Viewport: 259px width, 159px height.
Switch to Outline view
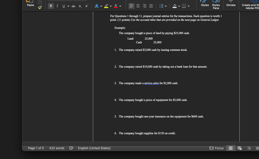(249, 148)
